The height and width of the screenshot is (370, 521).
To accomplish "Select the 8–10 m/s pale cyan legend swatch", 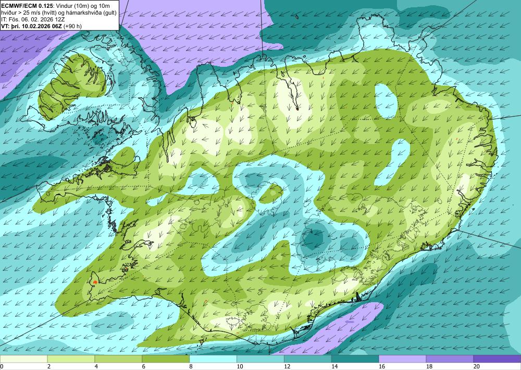I will tap(213, 359).
